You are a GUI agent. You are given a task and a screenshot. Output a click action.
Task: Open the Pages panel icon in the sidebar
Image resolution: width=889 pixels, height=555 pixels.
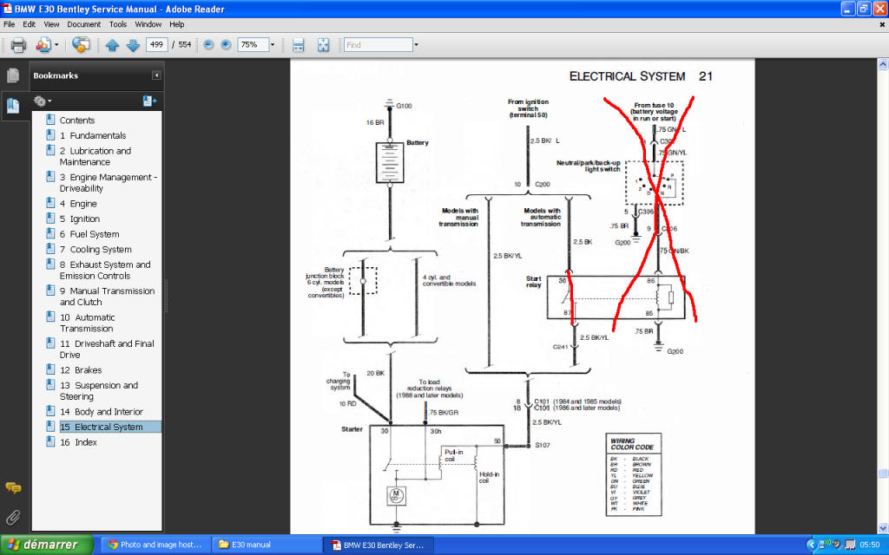[x=13, y=75]
